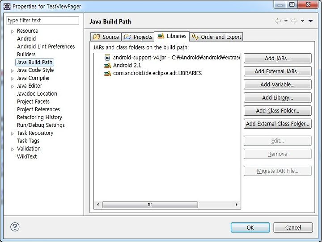Select the Android 2.1 entry text
The image size is (322, 243).
pos(127,65)
